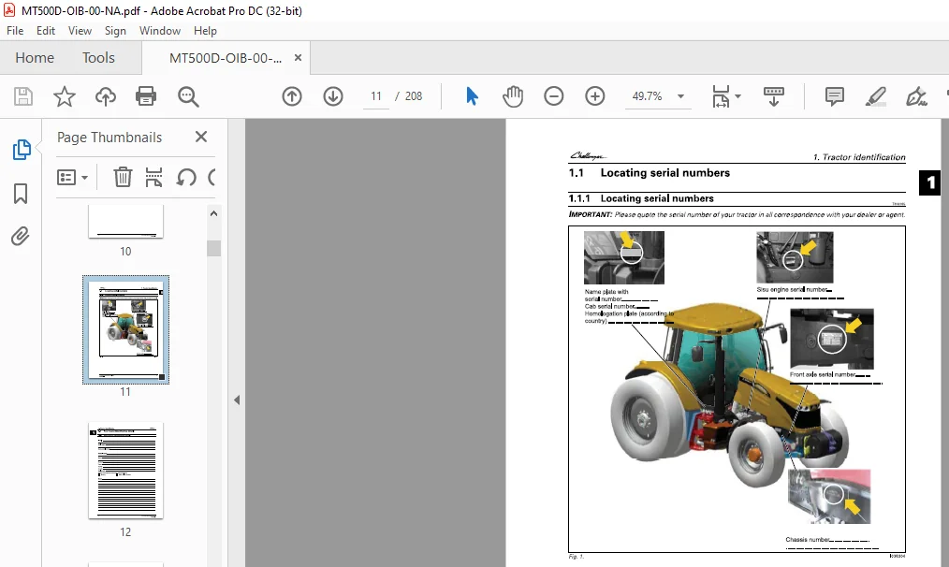Open the Attachments paperclip panel
This screenshot has height=567, width=949.
click(21, 236)
